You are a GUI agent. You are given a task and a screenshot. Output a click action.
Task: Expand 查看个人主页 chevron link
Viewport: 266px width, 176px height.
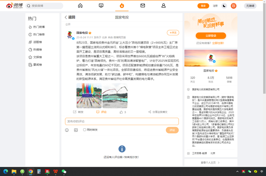point(210,163)
